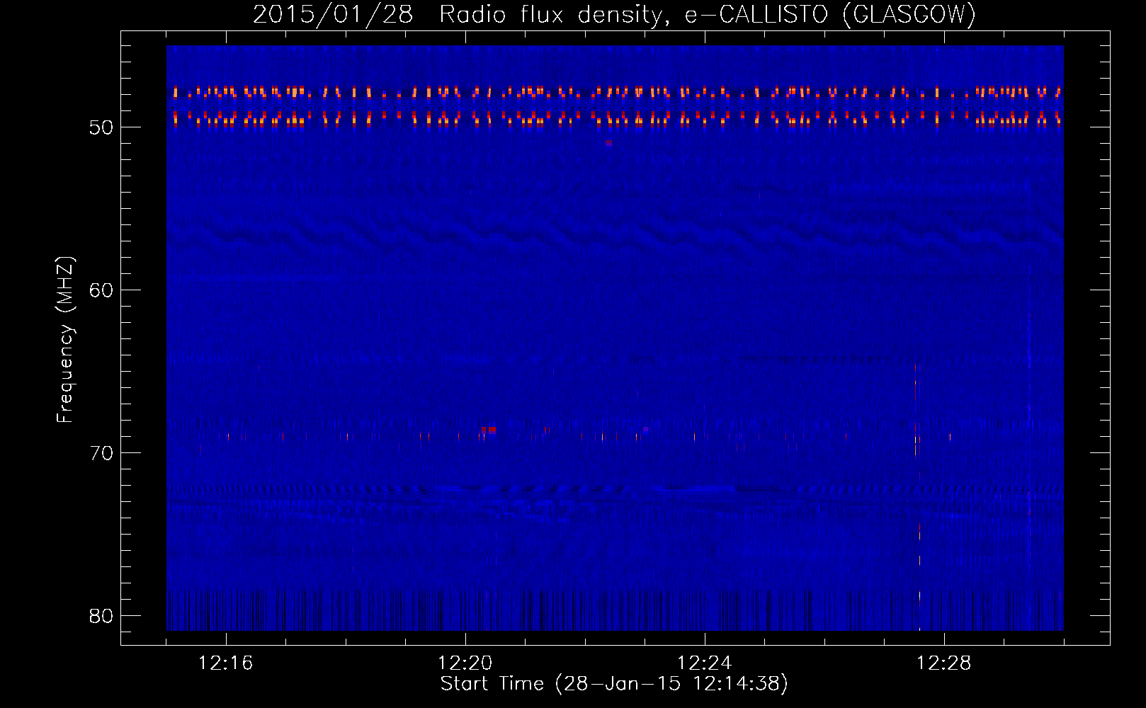This screenshot has width=1146, height=708.
Task: Click the 'Frequency (MHZ)' axis label
Action: tap(64, 340)
